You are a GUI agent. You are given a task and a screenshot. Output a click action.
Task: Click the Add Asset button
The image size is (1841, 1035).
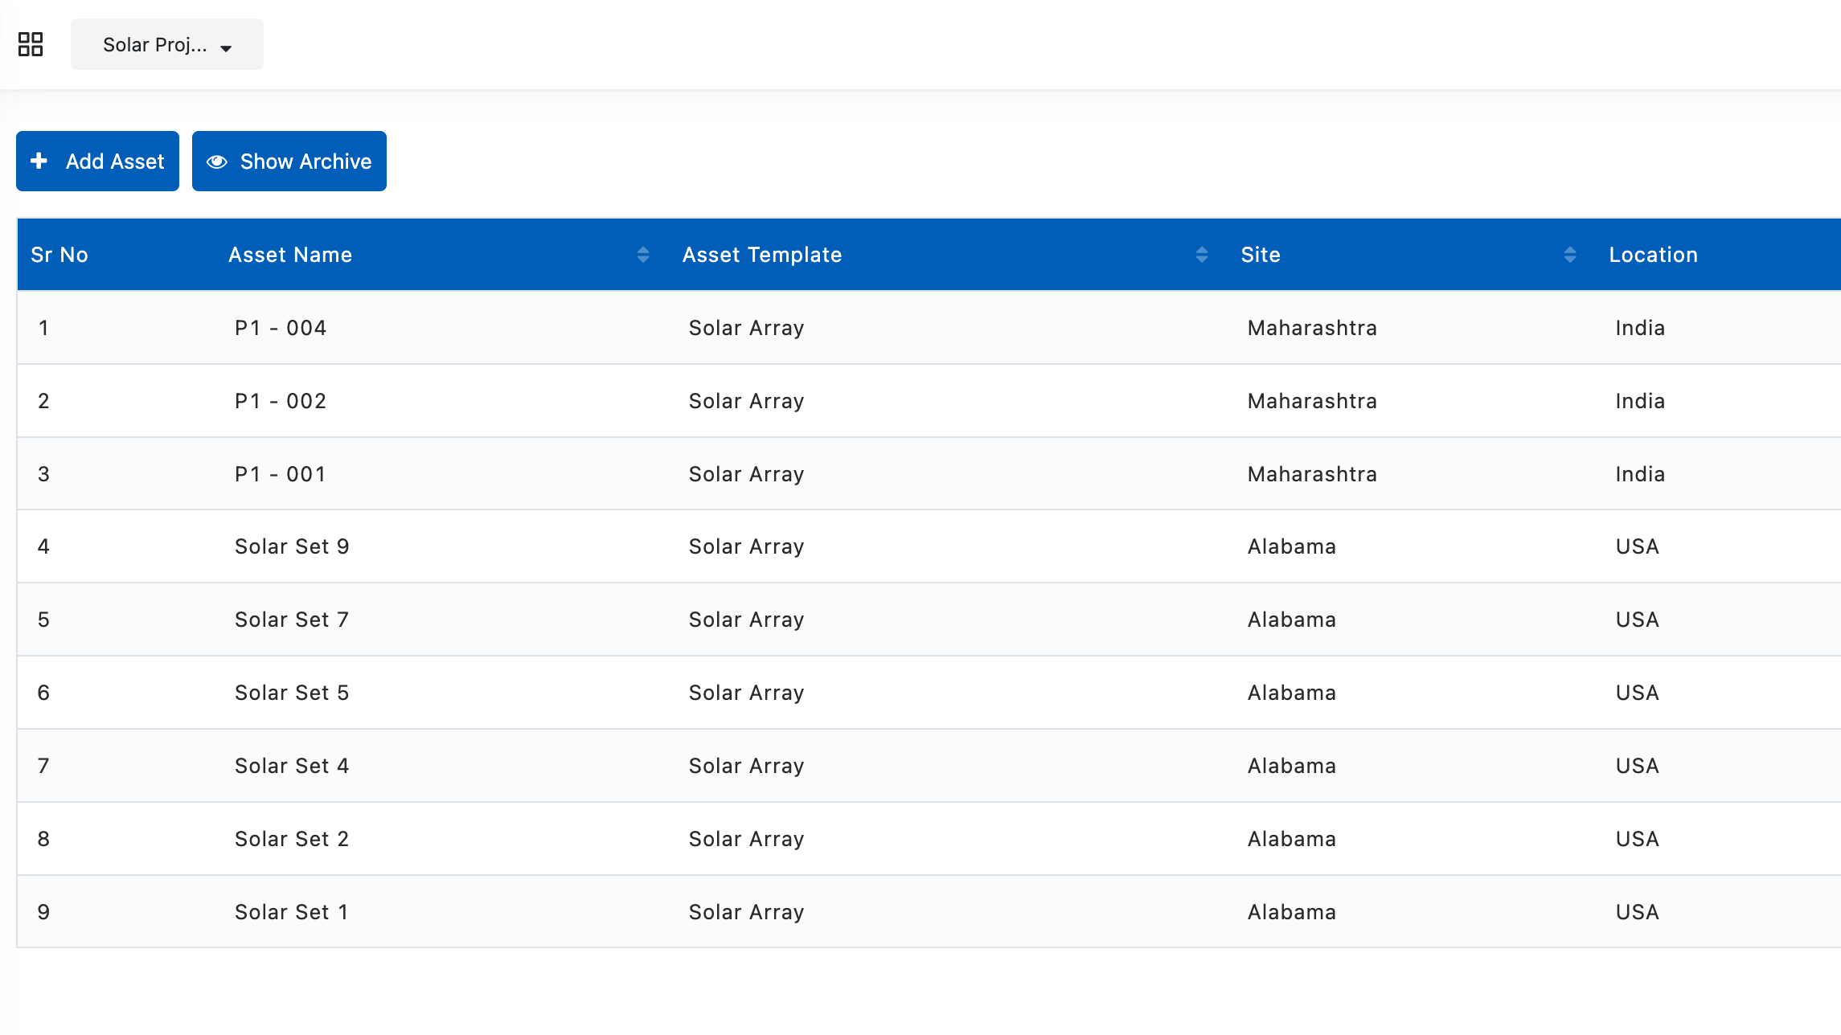coord(97,162)
